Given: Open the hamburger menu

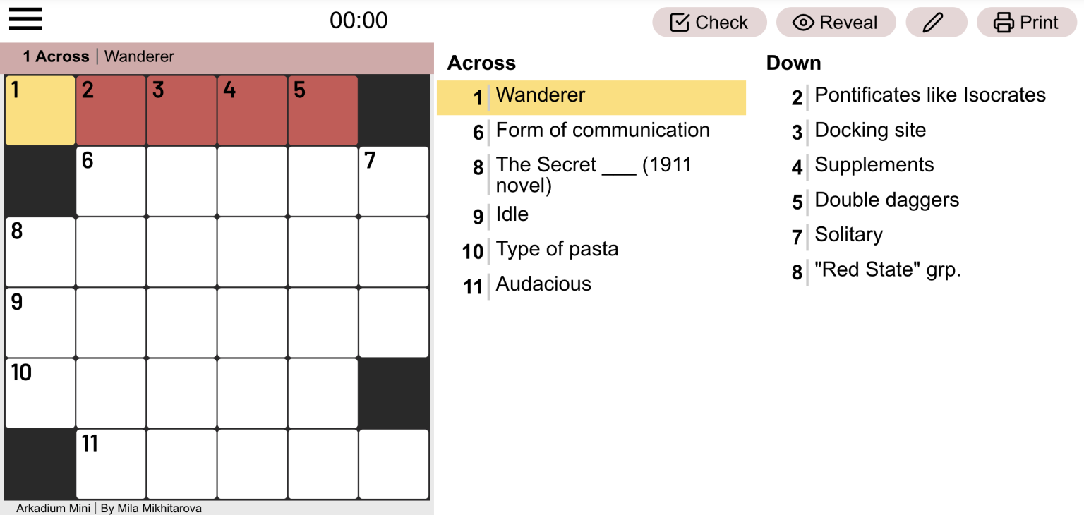Looking at the screenshot, I should 25,20.
